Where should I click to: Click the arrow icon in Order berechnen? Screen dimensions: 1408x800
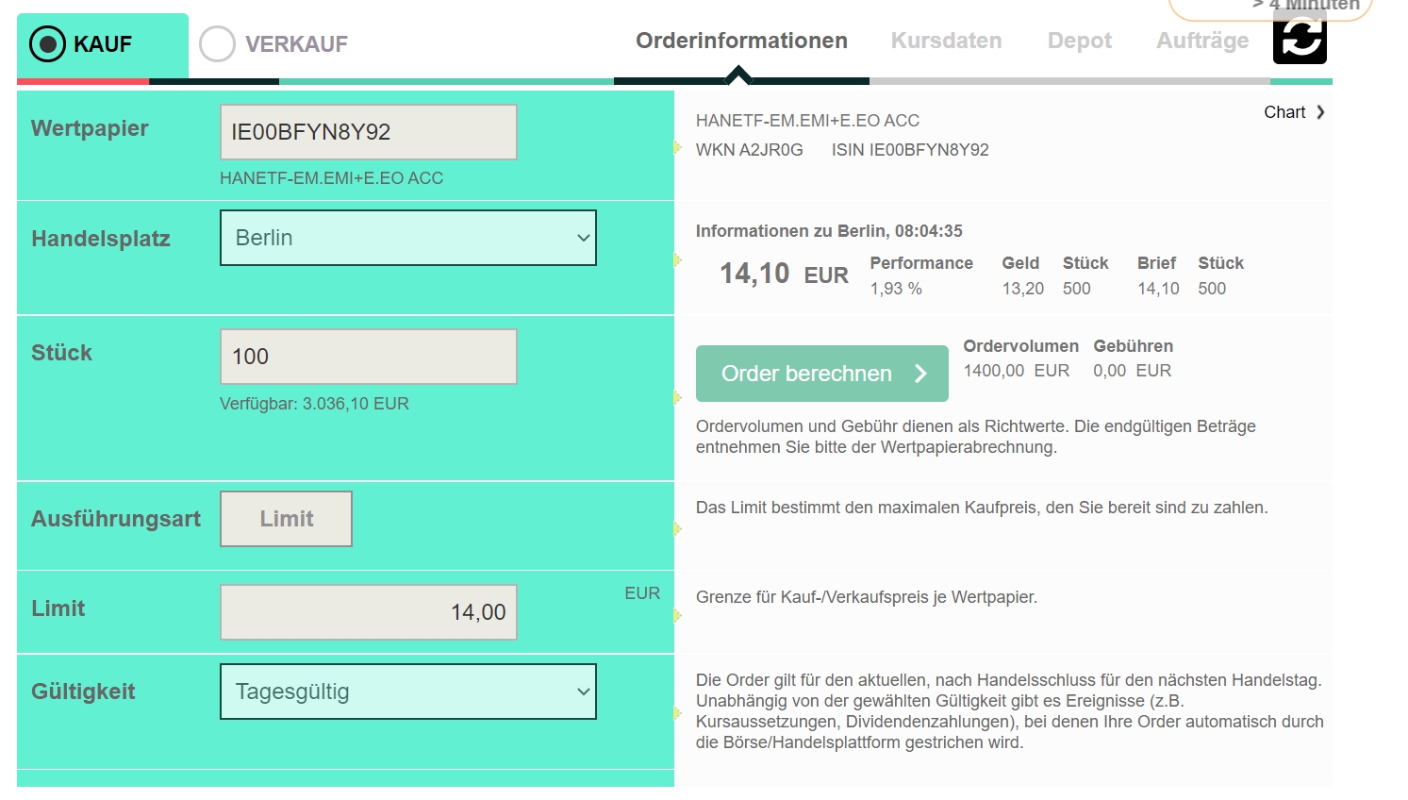(x=920, y=374)
